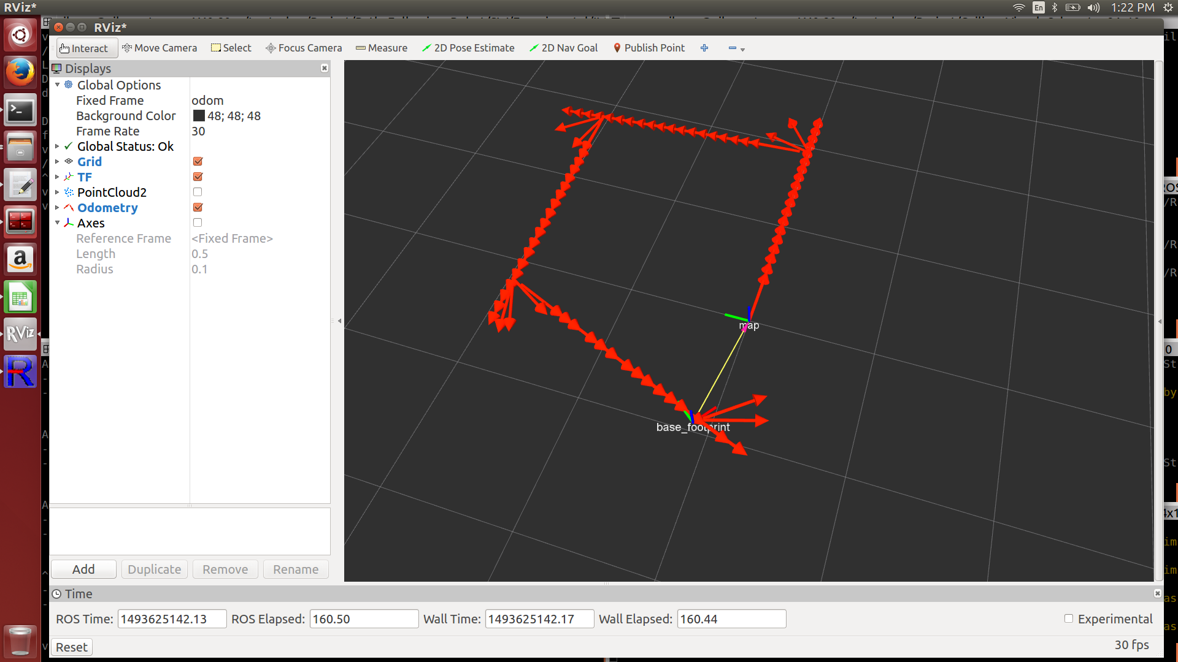
Task: Select the Move Camera tool
Action: 160,48
